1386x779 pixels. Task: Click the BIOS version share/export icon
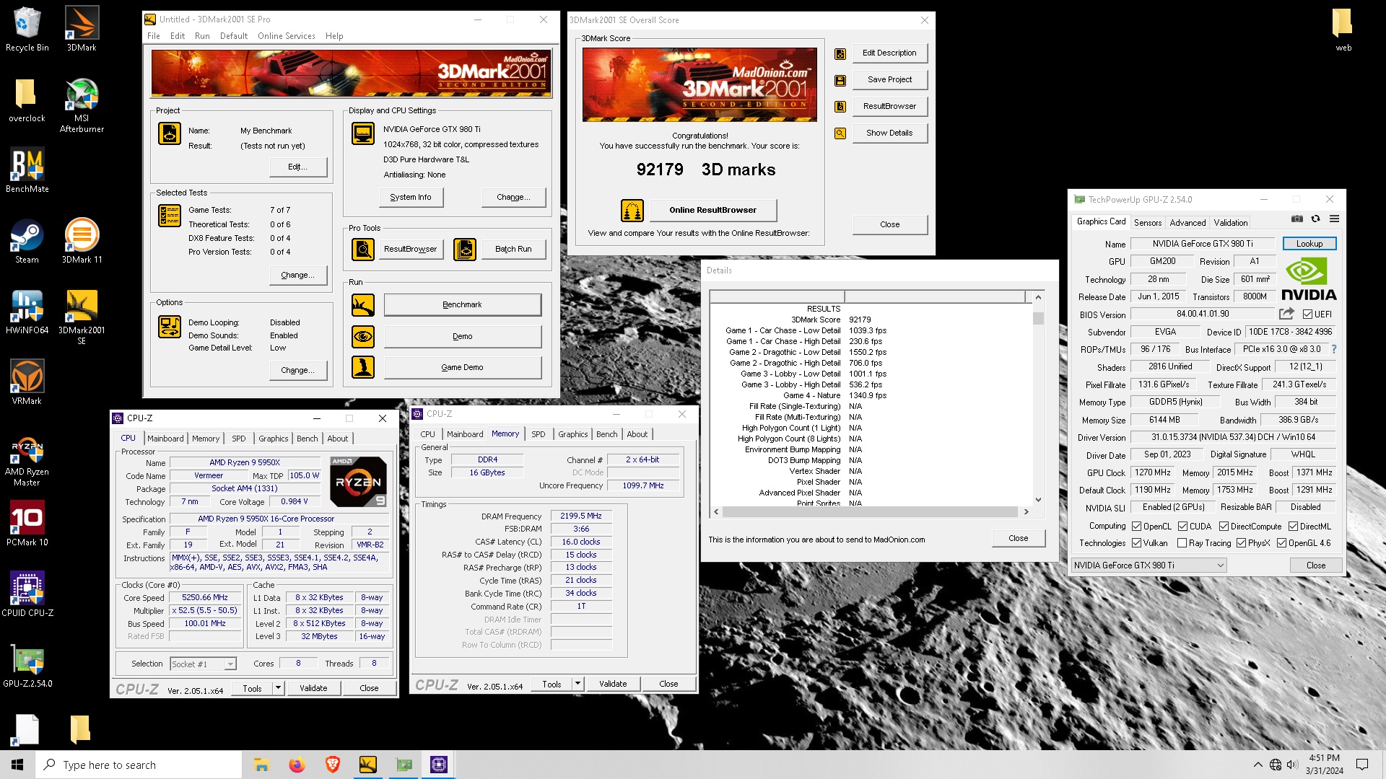tap(1286, 314)
